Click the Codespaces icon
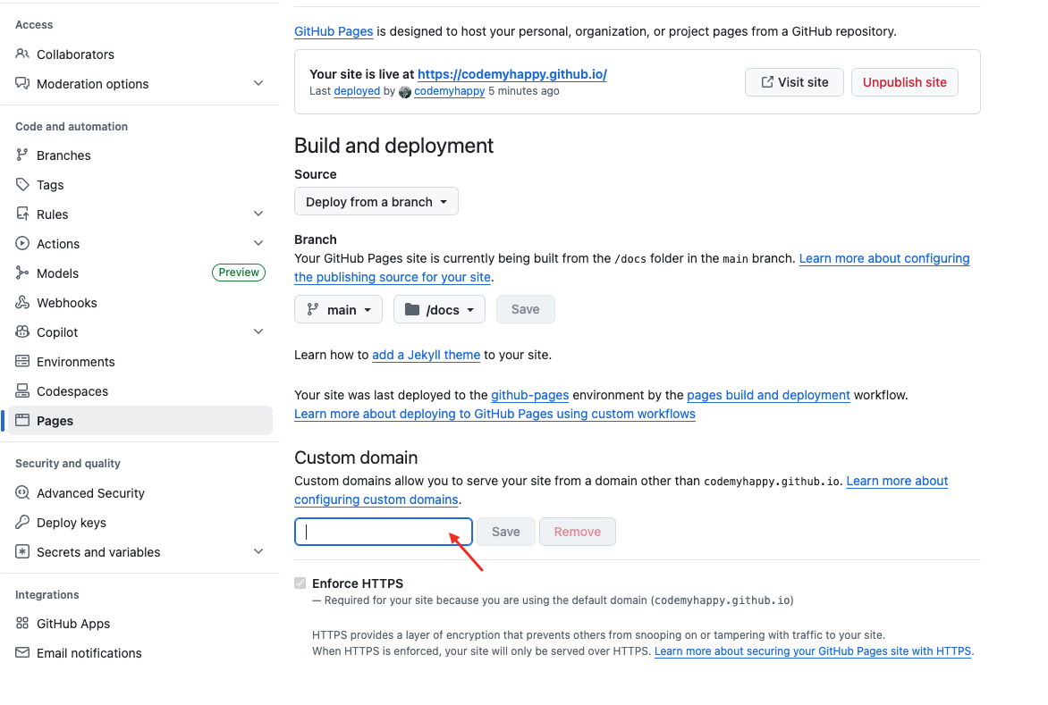 tap(22, 390)
